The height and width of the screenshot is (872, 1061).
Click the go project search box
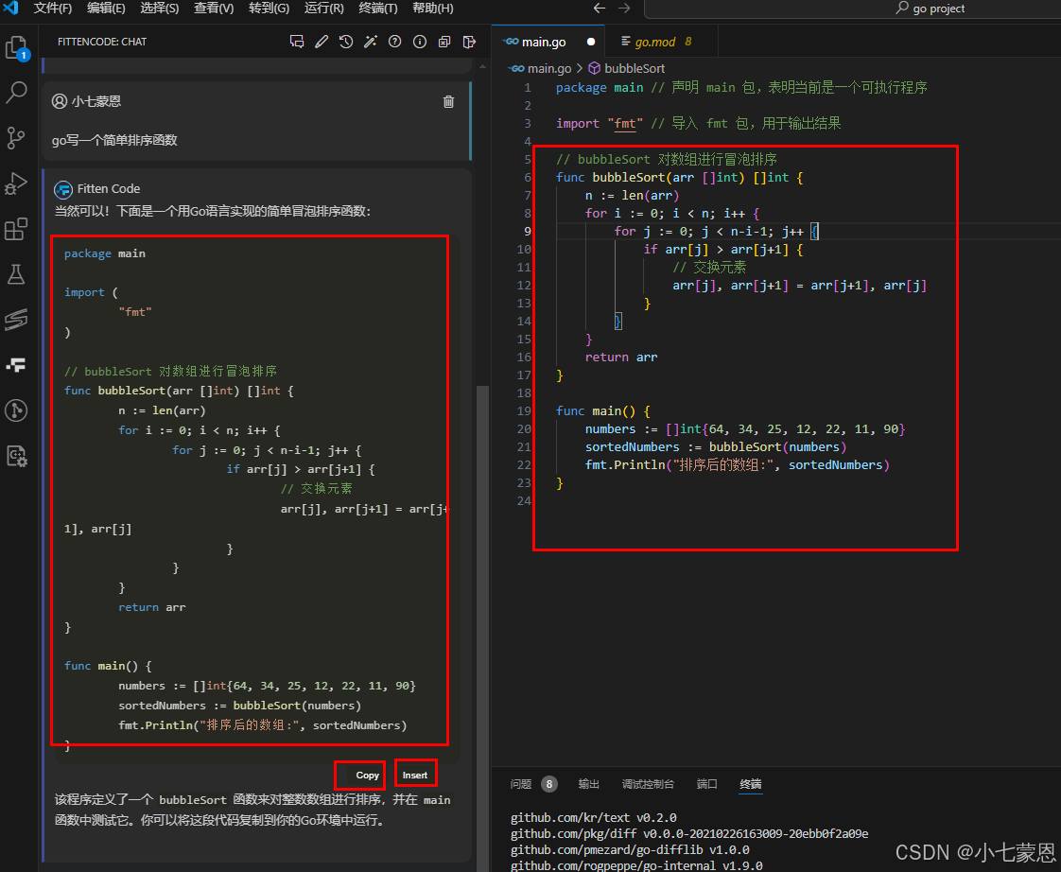point(930,9)
